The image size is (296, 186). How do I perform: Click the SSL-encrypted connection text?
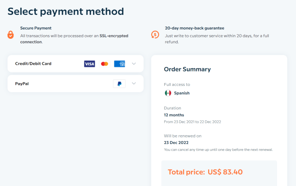[74, 39]
